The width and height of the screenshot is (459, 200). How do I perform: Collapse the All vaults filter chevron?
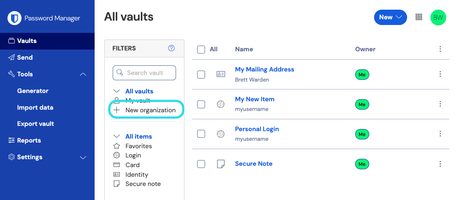tap(117, 91)
